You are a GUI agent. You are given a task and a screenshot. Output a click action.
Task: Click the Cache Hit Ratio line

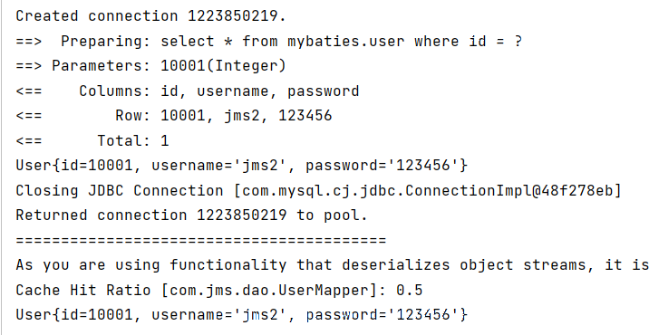point(219,291)
